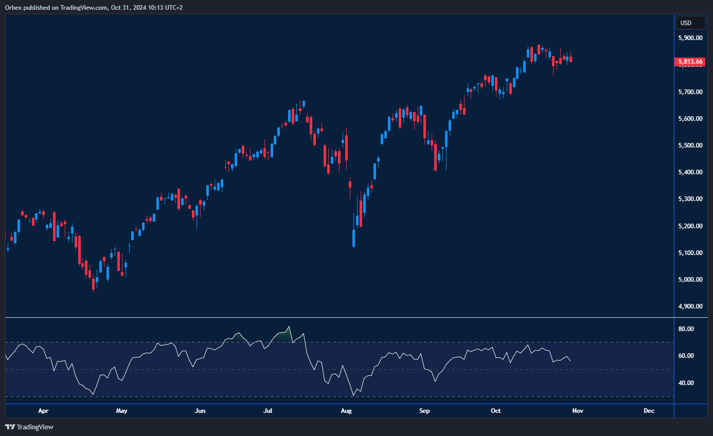Click the 4,900.00 price scale label
The image size is (713, 436).
pos(690,306)
